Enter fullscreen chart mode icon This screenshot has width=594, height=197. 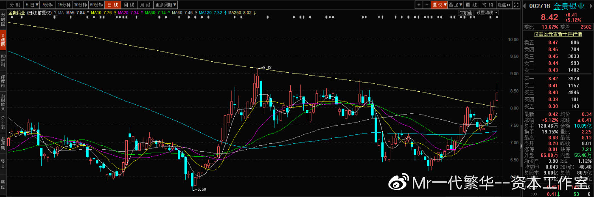tap(516, 5)
